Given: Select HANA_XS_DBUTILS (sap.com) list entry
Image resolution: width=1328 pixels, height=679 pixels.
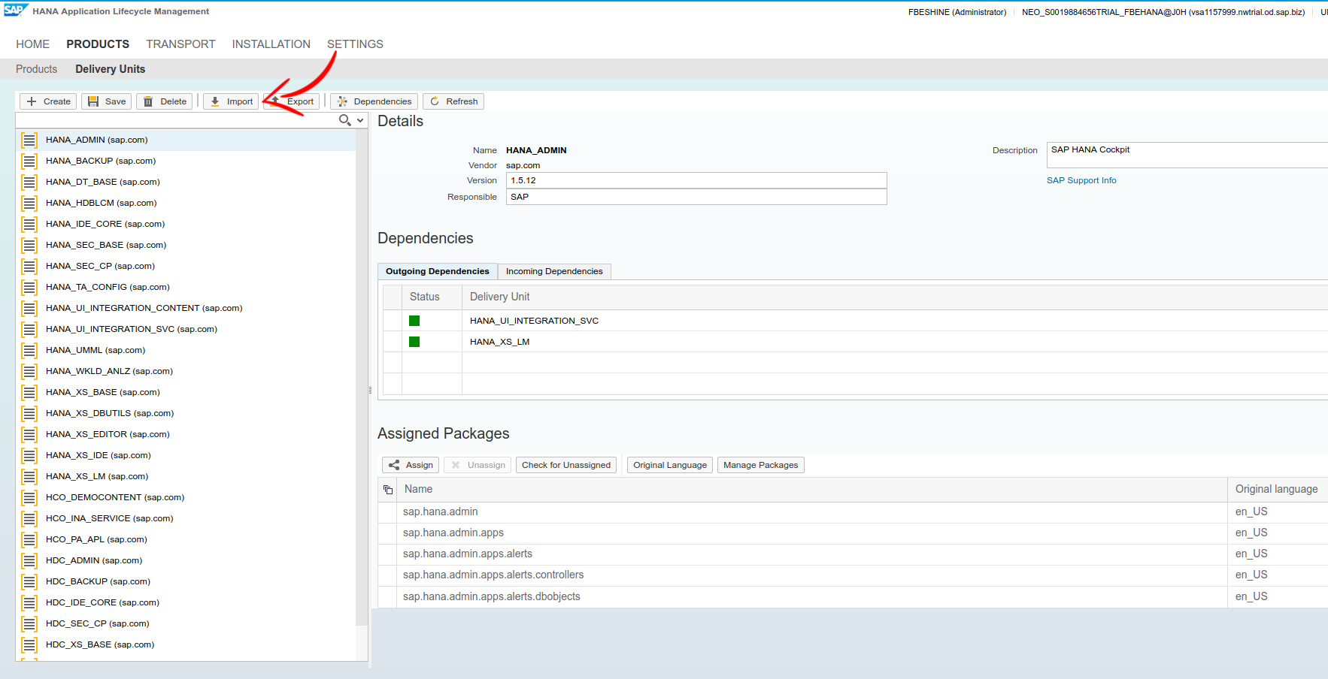Looking at the screenshot, I should click(186, 413).
